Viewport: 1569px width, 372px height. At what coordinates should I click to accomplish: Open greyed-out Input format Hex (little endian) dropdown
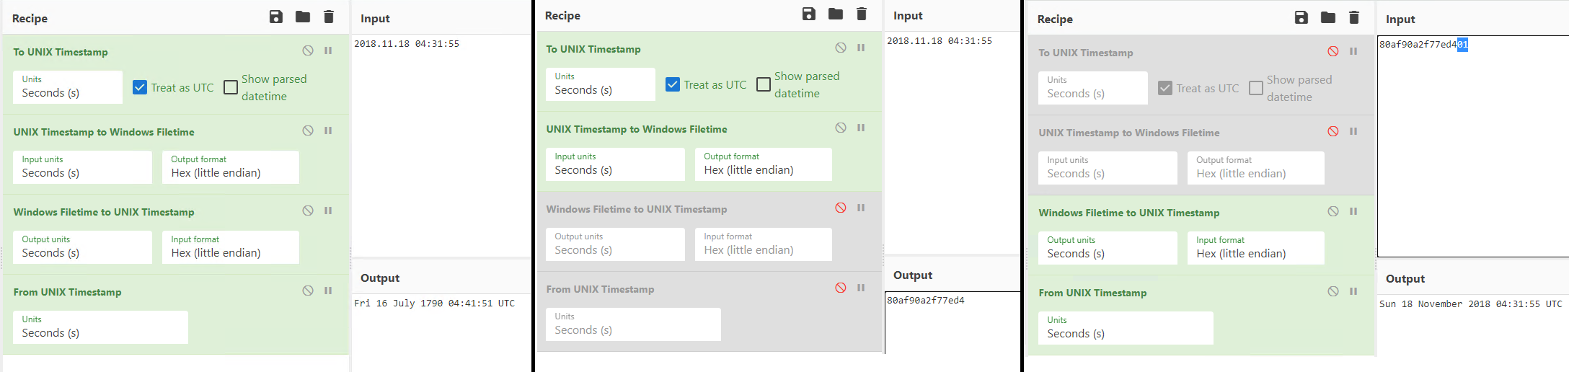pyautogui.click(x=764, y=244)
